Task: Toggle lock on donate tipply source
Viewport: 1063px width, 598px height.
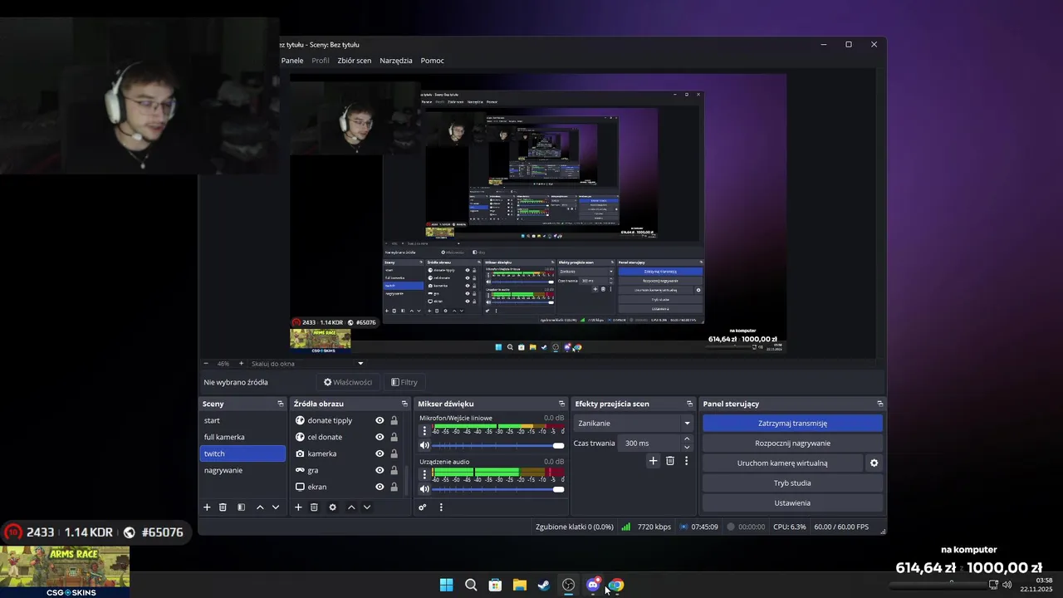Action: click(x=394, y=420)
